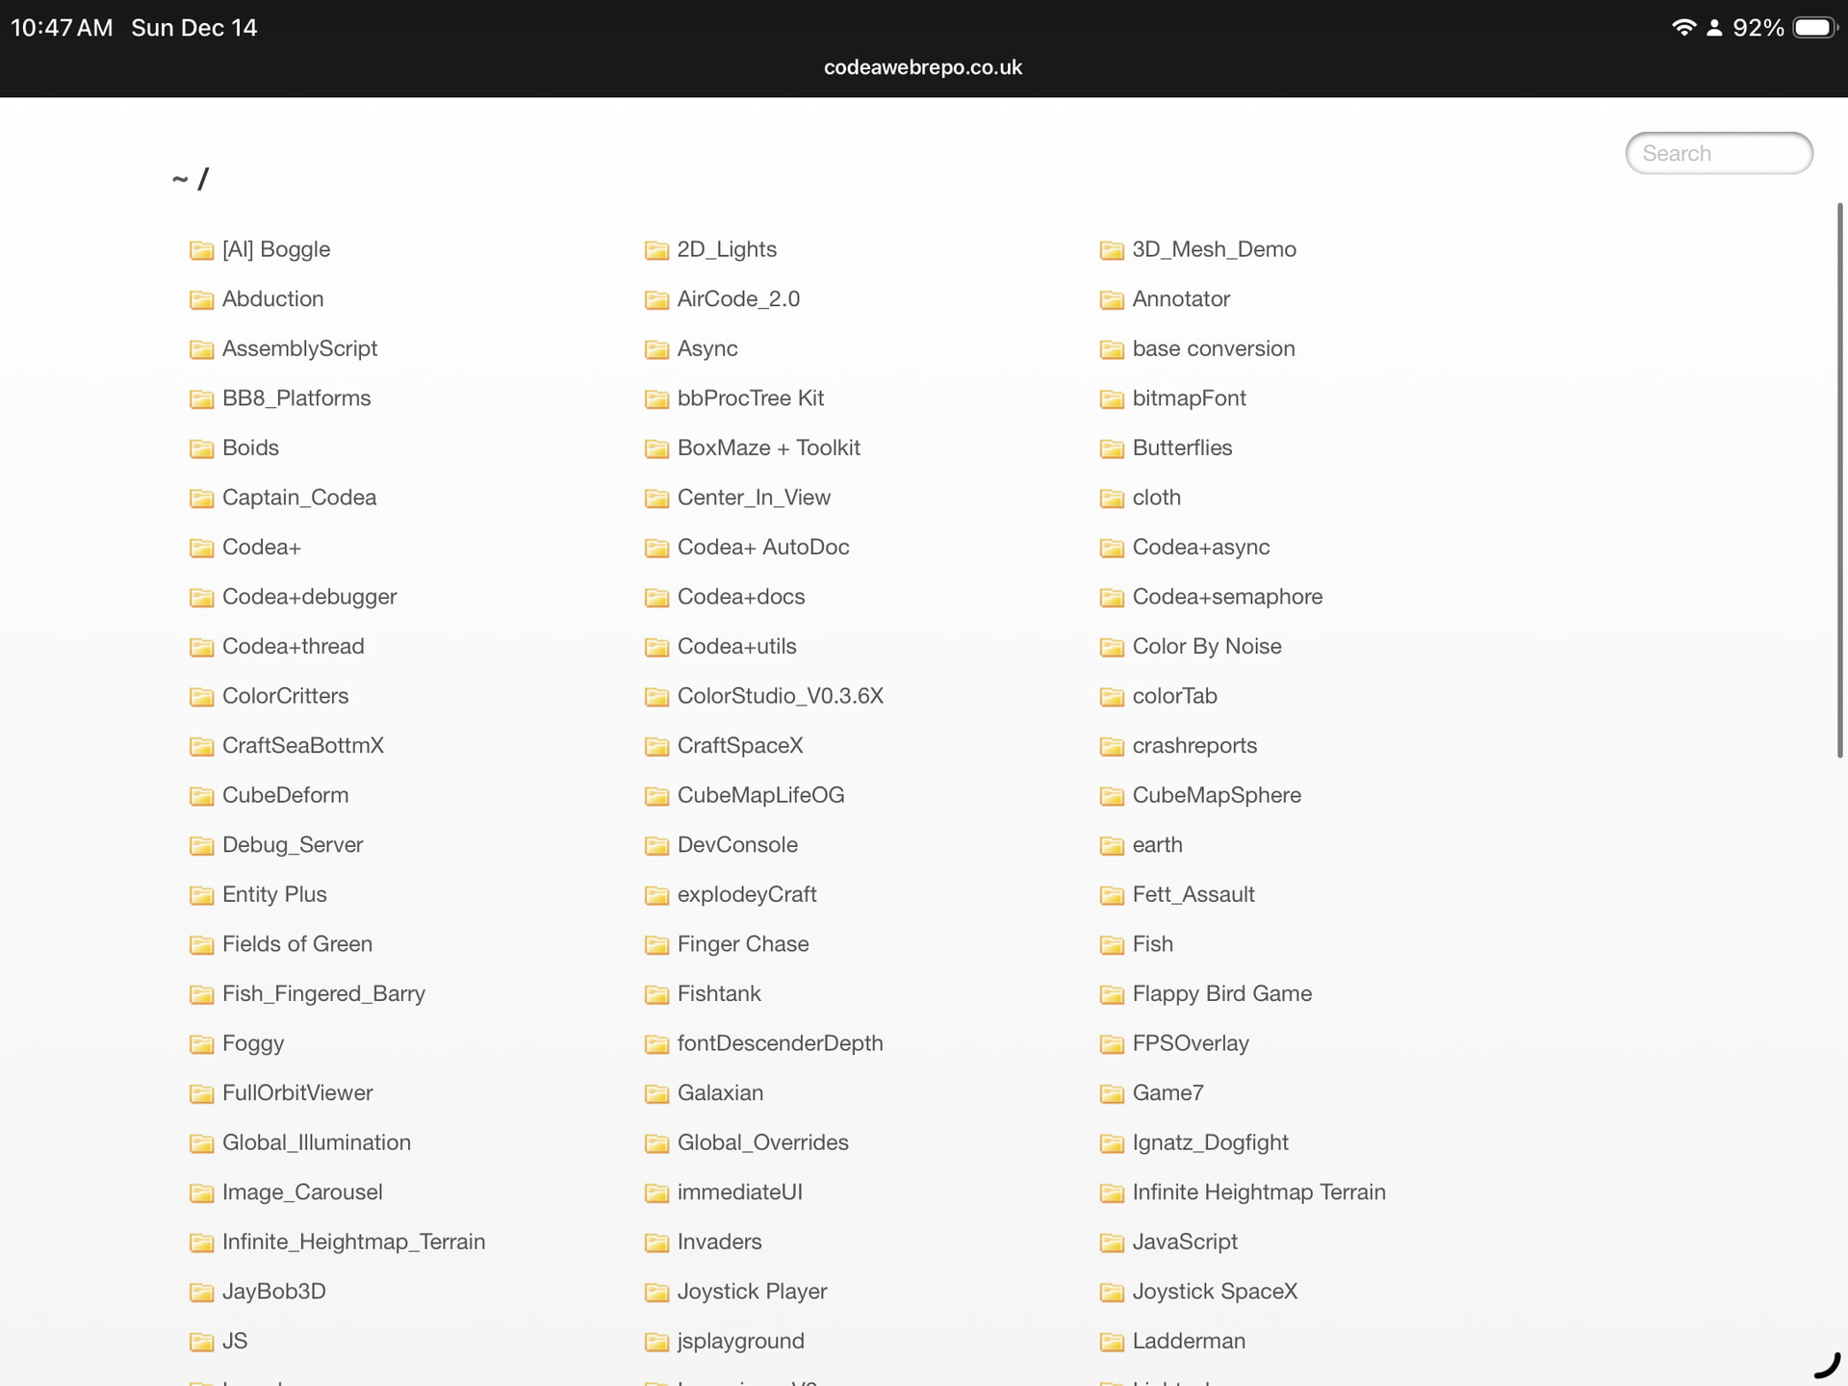This screenshot has width=1848, height=1386.
Task: Open the Joystick Player folder
Action: pos(752,1292)
